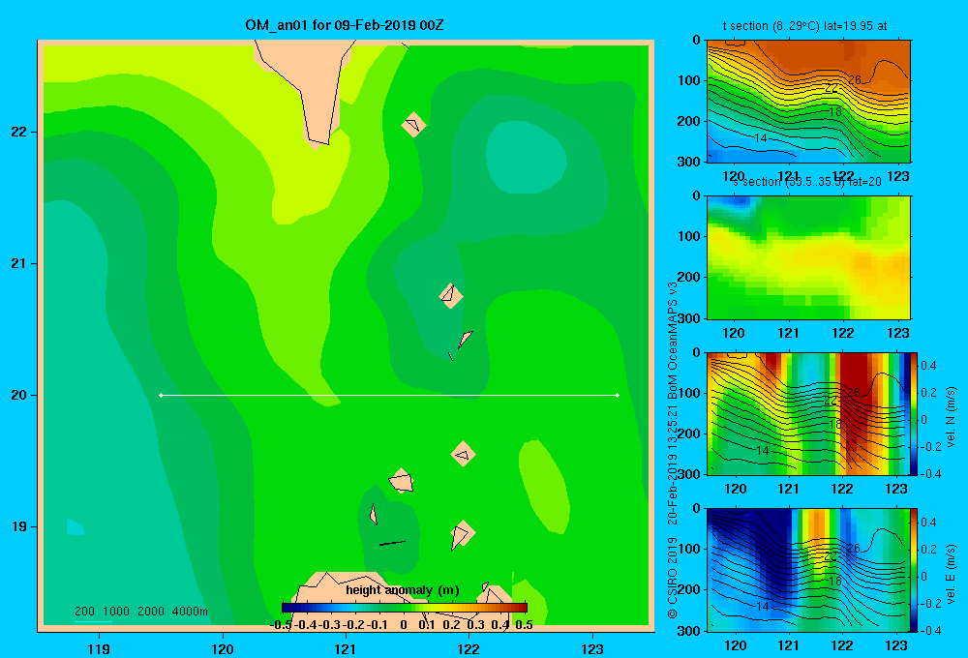Select the height anomaly colour bar on the map
Viewport: 968px width, 658px height.
point(405,608)
